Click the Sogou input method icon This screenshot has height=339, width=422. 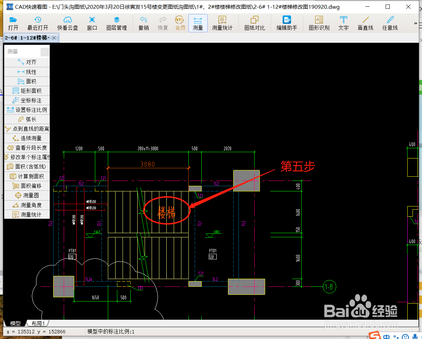[x=375, y=335]
